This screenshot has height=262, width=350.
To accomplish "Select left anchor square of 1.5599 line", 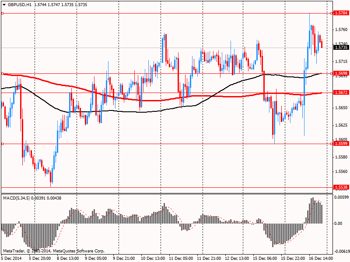I will (x=2, y=143).
